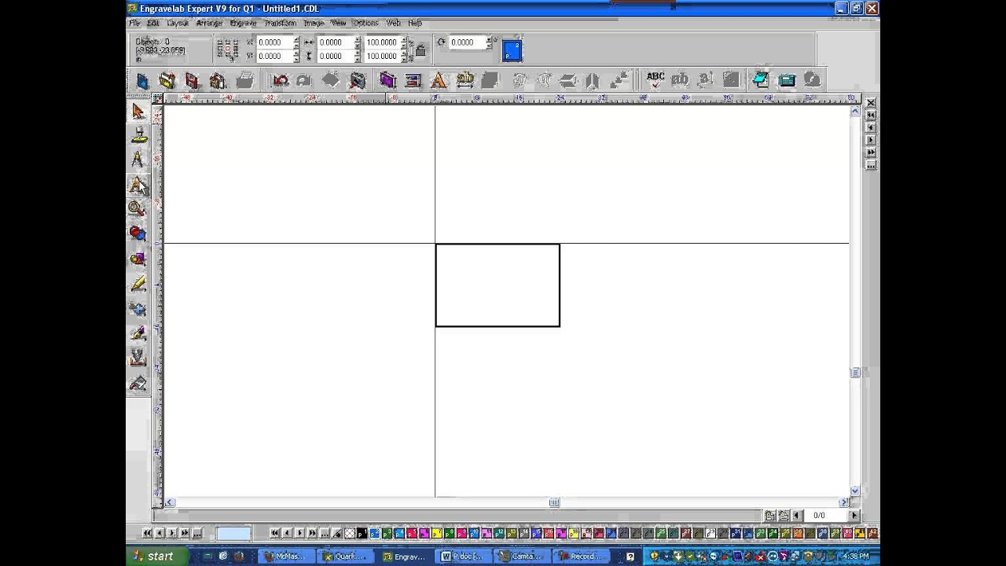1006x566 pixels.
Task: Click the vertical scrollbar thumb
Action: click(x=855, y=373)
